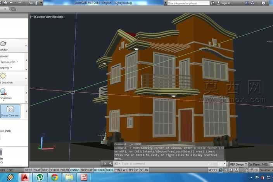Click the Materials Browser label
The height and width of the screenshot is (182, 273).
[4, 56]
